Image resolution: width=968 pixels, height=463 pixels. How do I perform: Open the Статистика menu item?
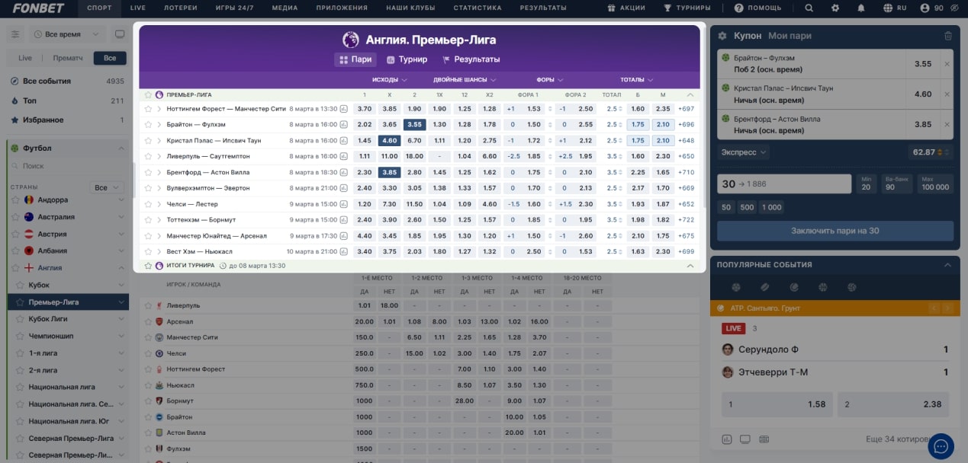click(x=478, y=8)
